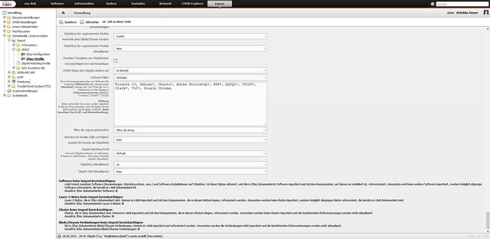Select Objekt-Matching Profile tree item
This screenshot has height=239, width=490.
36,64
